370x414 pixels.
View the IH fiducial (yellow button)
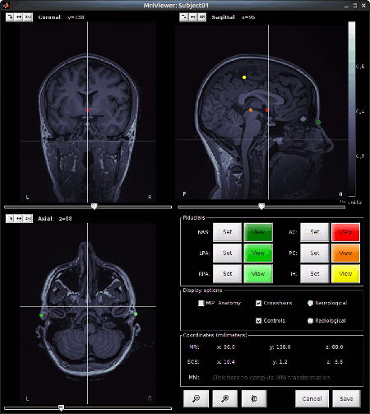[x=345, y=274]
